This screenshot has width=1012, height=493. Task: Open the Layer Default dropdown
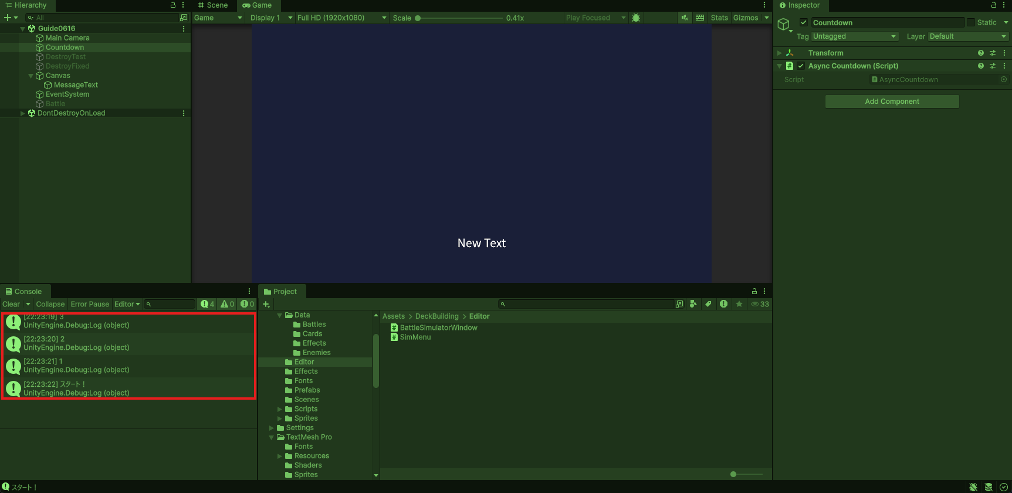(x=968, y=36)
